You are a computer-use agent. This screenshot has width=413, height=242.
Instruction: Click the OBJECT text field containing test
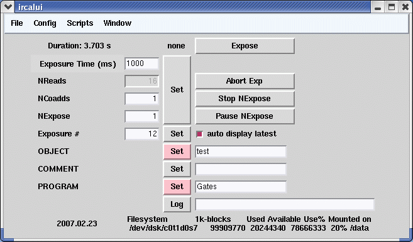[241, 151]
